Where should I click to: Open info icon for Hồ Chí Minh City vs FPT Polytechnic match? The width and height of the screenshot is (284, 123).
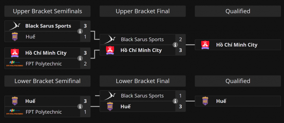click(80, 58)
